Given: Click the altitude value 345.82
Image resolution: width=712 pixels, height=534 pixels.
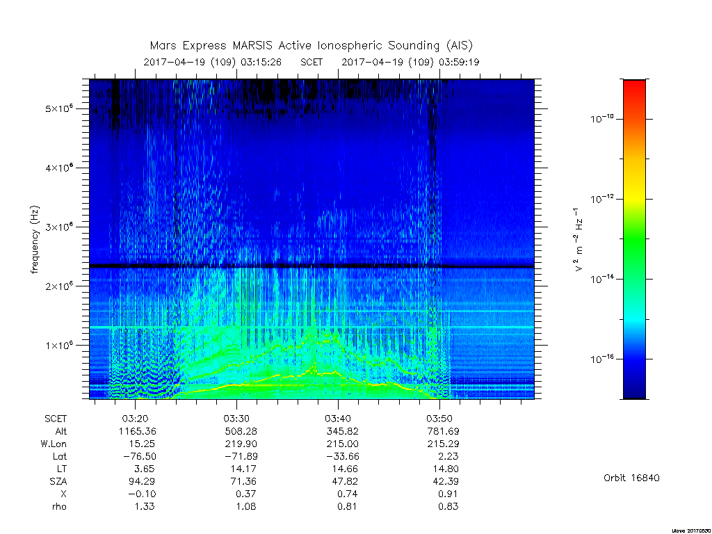Looking at the screenshot, I should point(342,431).
